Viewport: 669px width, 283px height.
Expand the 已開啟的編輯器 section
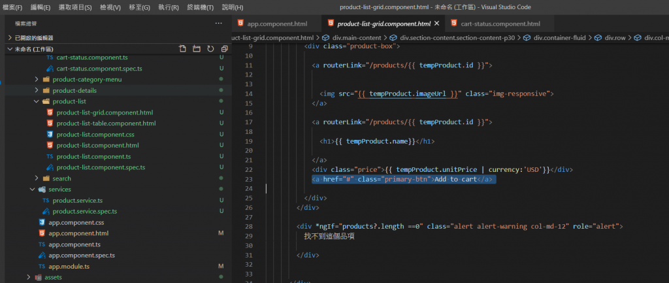pyautogui.click(x=34, y=38)
